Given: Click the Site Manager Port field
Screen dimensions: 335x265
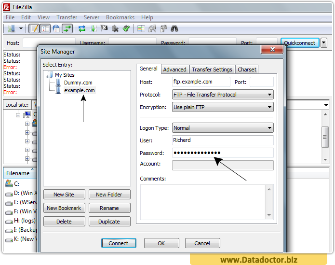Looking at the screenshot, I should click(262, 82).
